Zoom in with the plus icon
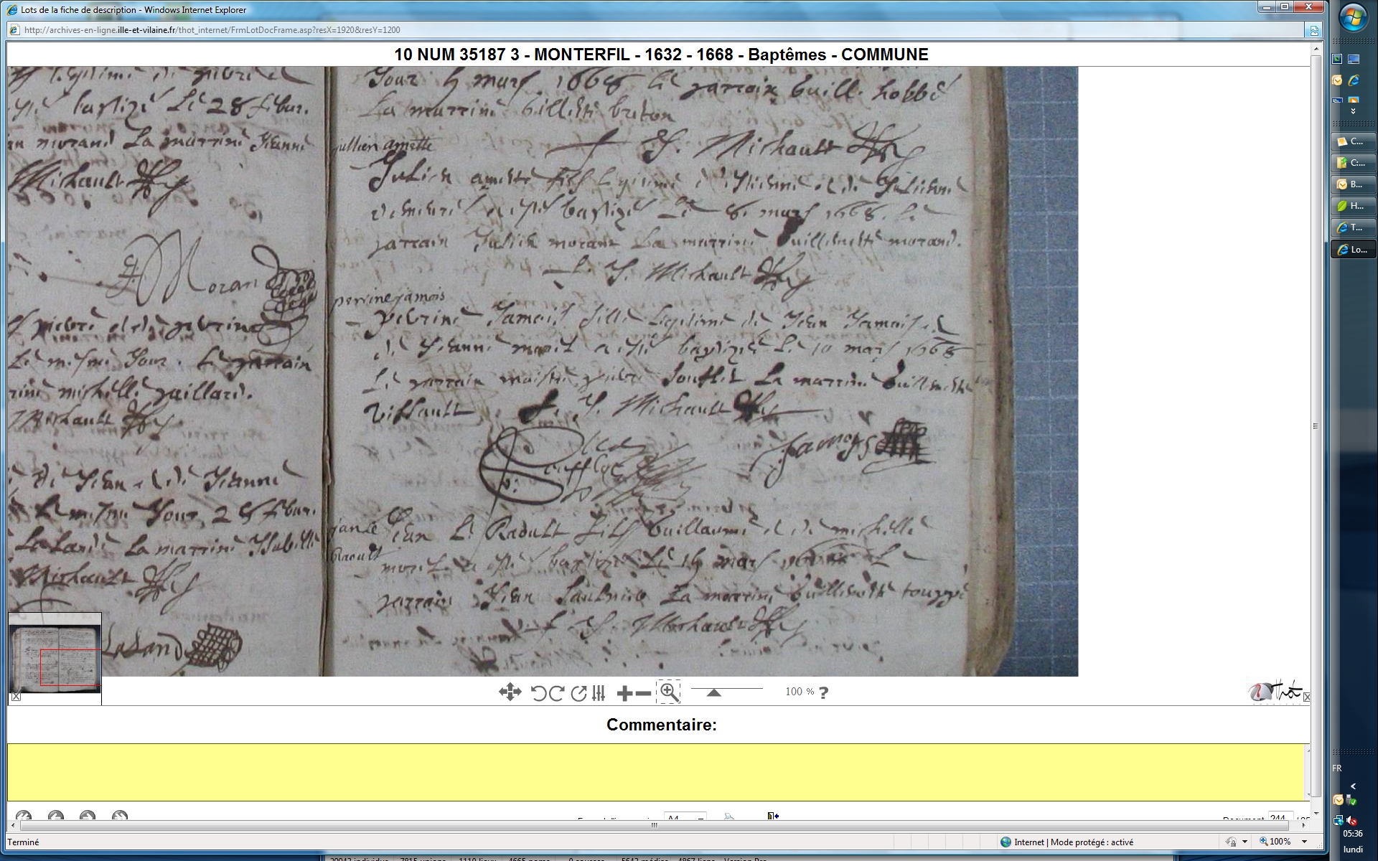Image resolution: width=1378 pixels, height=861 pixels. [624, 693]
